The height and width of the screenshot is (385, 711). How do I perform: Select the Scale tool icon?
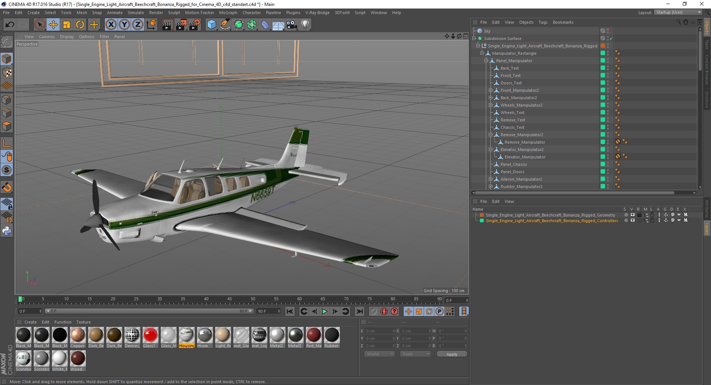[67, 25]
